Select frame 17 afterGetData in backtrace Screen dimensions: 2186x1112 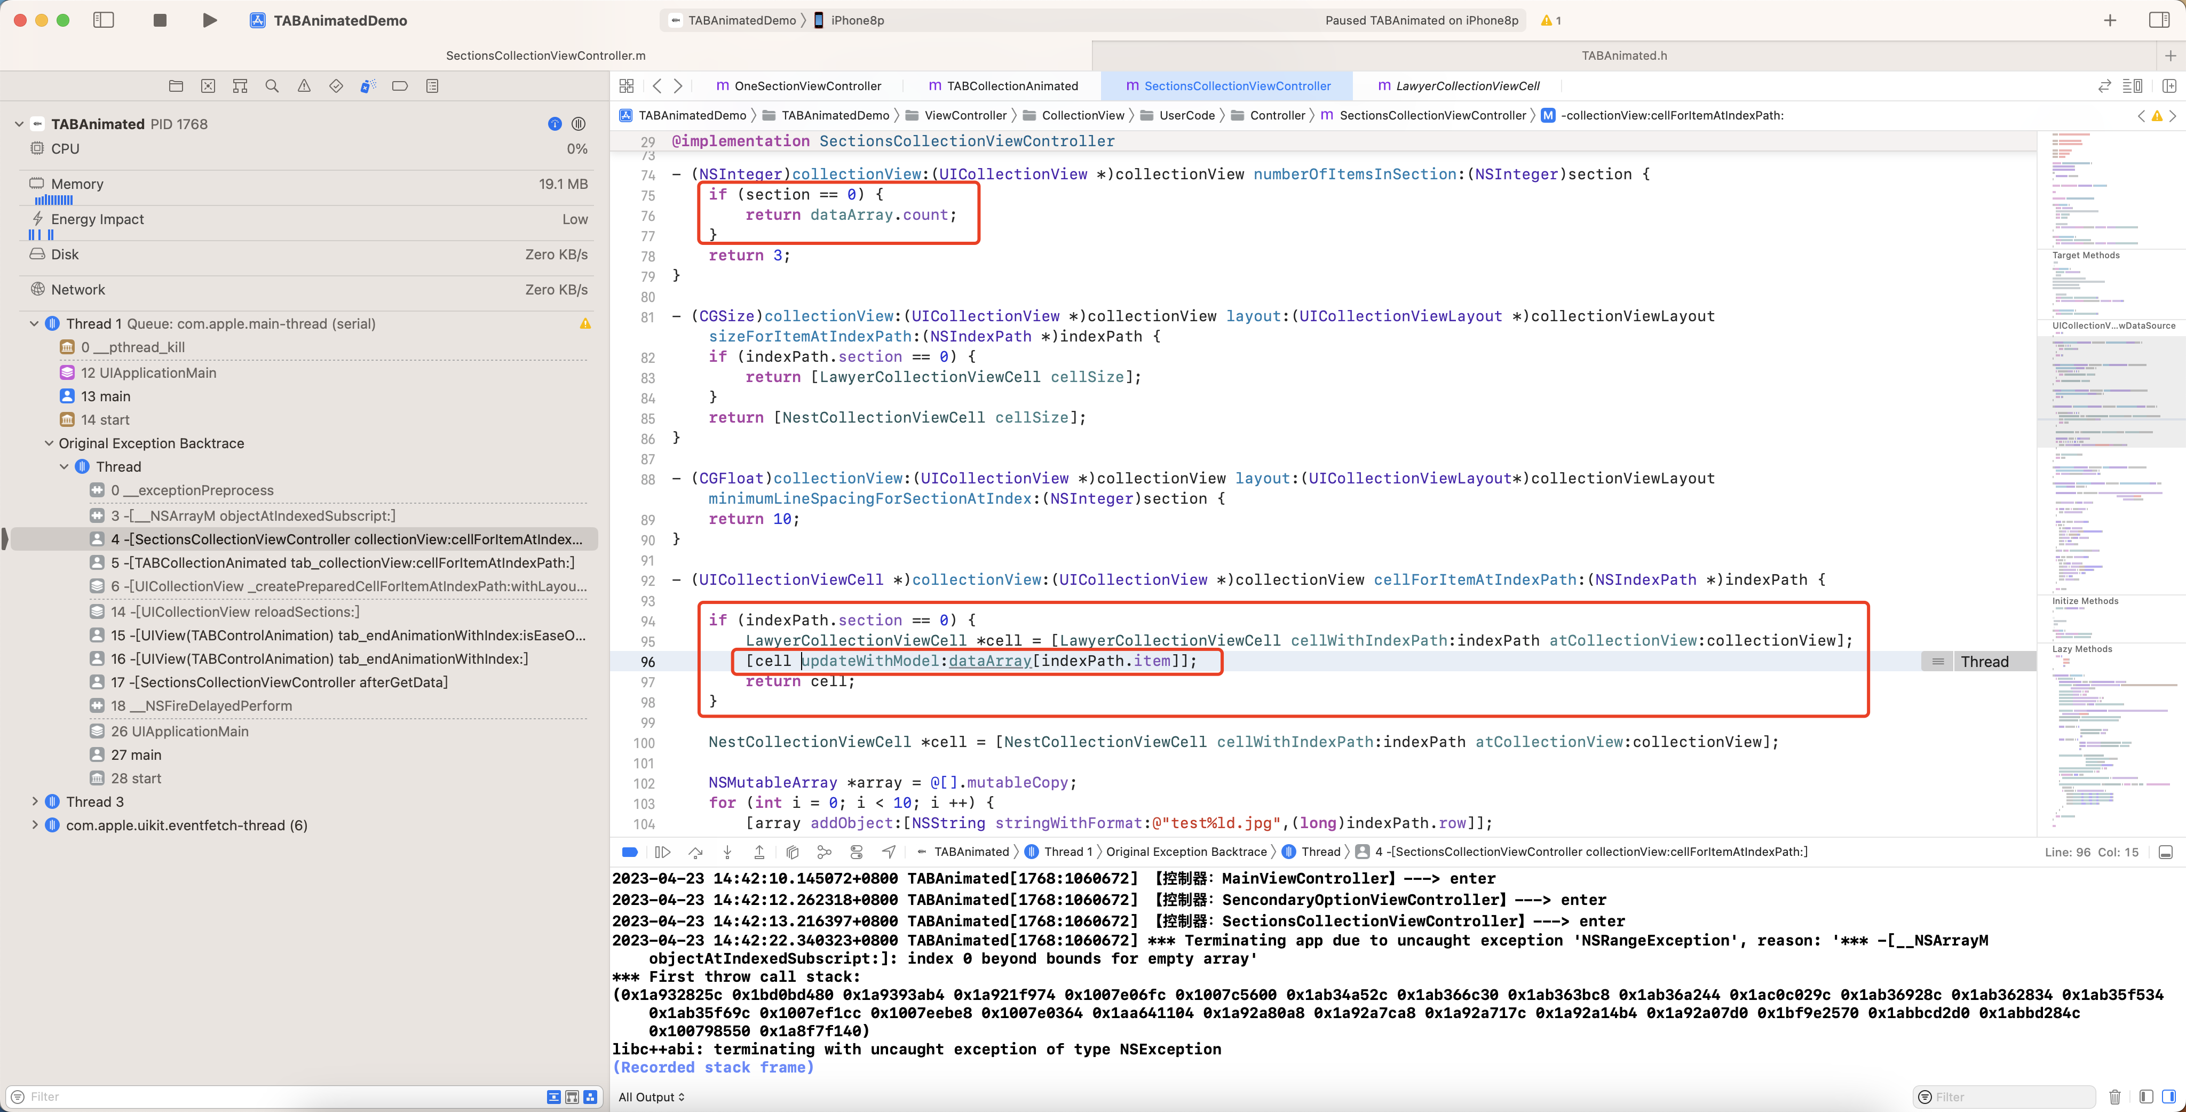[x=279, y=682]
